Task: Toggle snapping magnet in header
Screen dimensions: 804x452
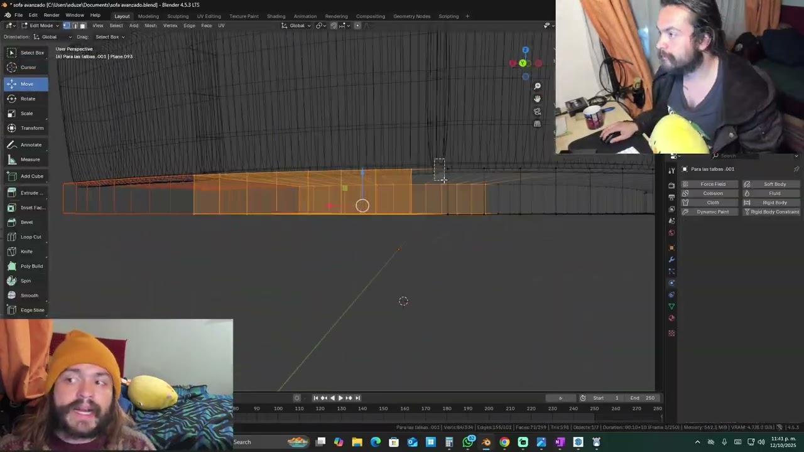Action: pos(334,26)
